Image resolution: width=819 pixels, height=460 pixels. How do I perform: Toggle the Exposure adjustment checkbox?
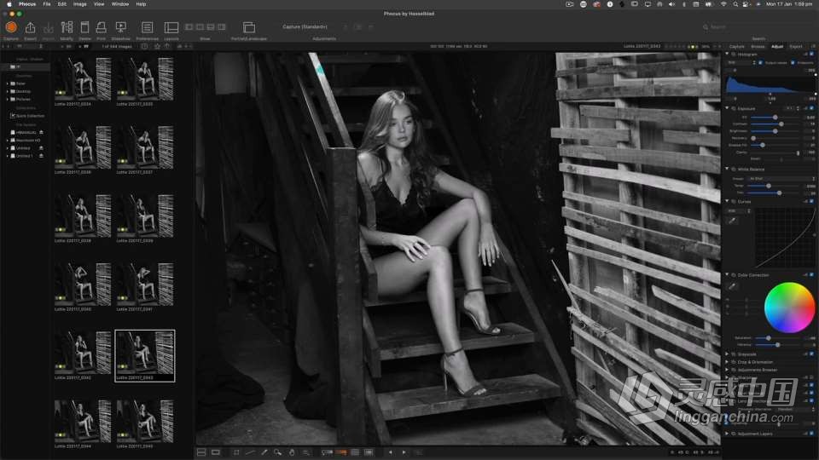tap(811, 108)
